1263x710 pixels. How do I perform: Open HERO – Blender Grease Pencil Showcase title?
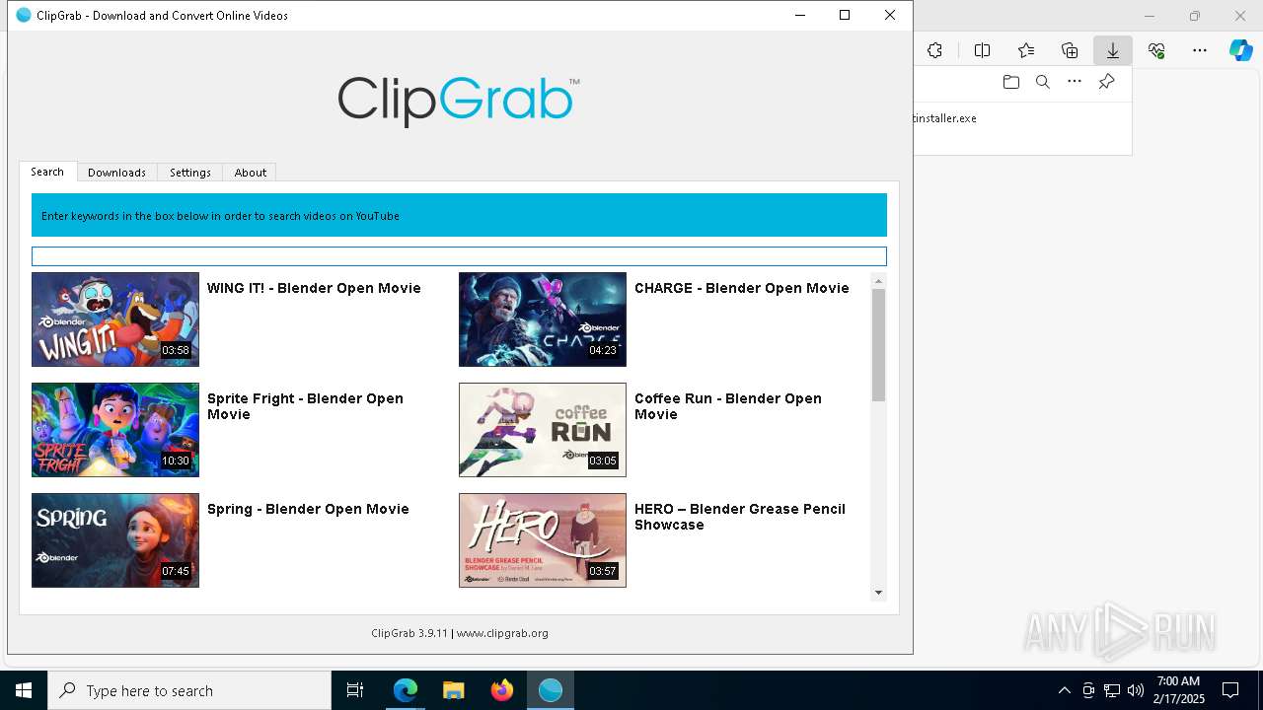(740, 517)
